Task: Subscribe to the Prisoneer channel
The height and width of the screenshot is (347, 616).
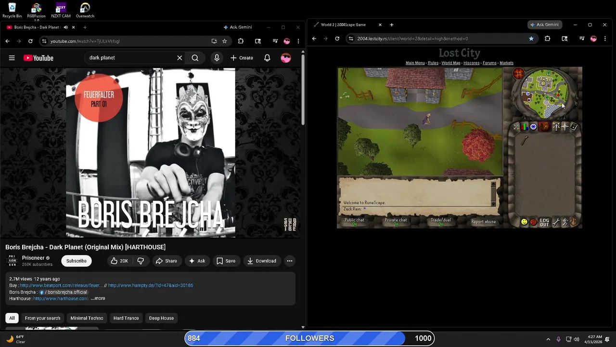Action: pyautogui.click(x=77, y=261)
